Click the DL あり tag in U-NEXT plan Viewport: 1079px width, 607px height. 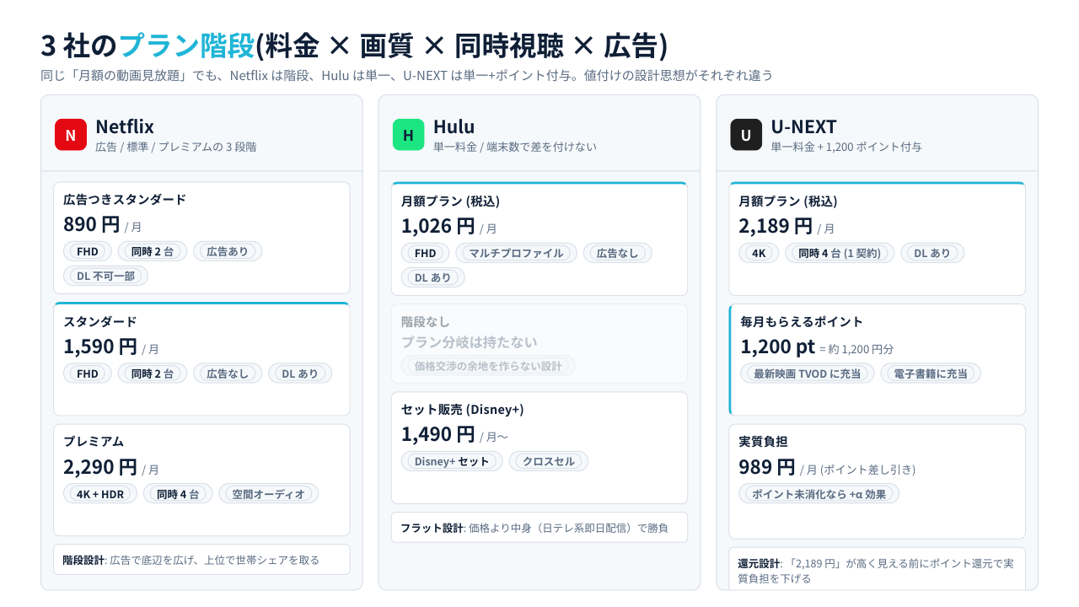(x=932, y=253)
